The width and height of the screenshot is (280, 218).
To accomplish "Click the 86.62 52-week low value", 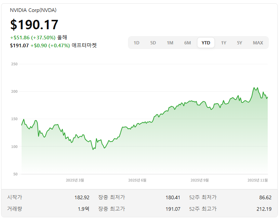I will [x=265, y=197].
